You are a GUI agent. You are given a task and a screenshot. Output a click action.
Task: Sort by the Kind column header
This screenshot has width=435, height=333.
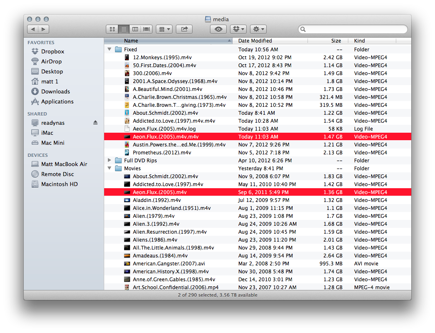click(x=372, y=41)
